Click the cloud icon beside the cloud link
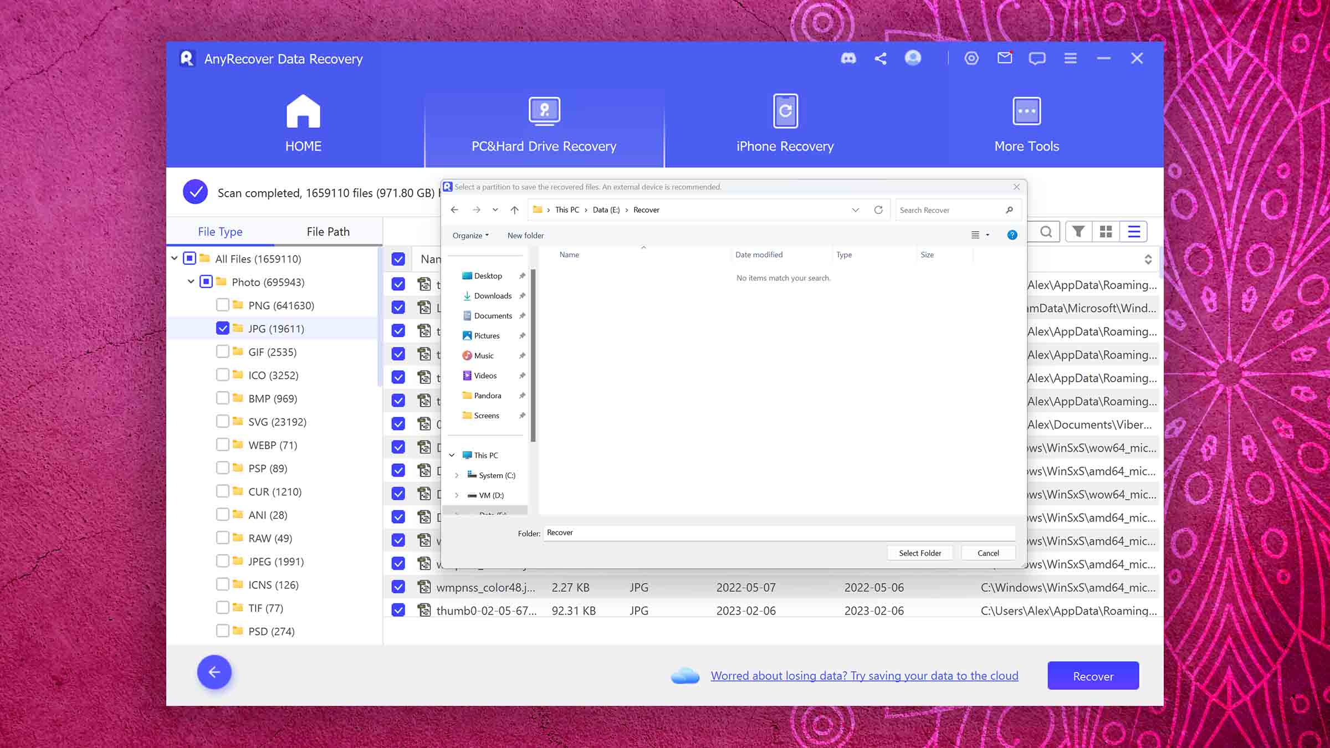This screenshot has height=748, width=1330. (685, 676)
